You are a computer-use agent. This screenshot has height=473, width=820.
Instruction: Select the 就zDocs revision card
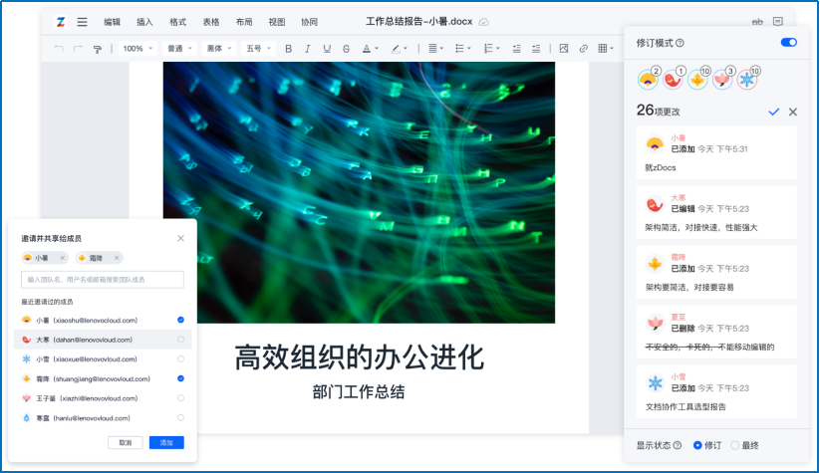pos(716,152)
